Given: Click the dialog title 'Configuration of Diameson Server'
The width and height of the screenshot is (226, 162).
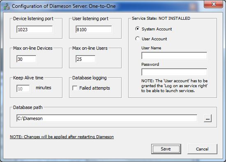Looking at the screenshot, I should pos(64,6).
